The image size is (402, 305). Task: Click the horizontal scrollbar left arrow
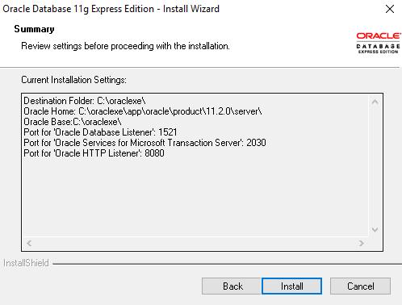(x=29, y=243)
